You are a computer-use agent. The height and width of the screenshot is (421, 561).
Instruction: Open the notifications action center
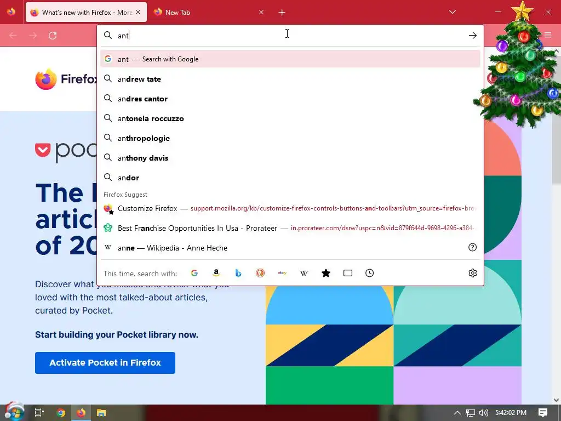click(x=543, y=413)
